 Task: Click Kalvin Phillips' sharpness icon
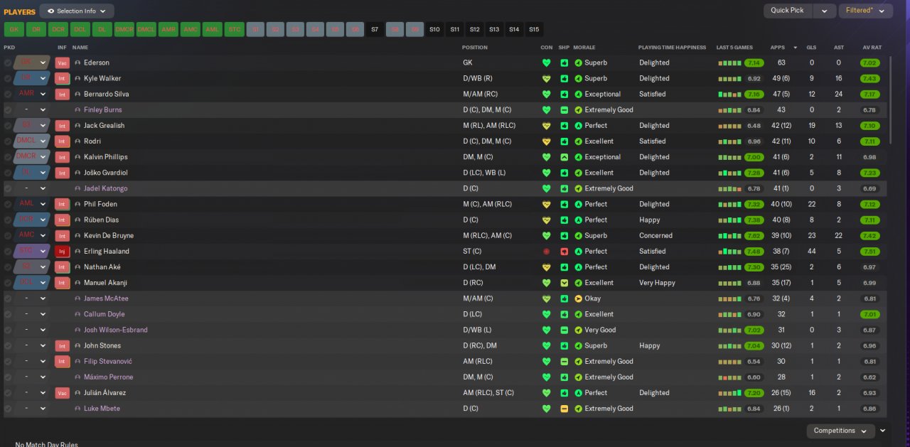564,157
